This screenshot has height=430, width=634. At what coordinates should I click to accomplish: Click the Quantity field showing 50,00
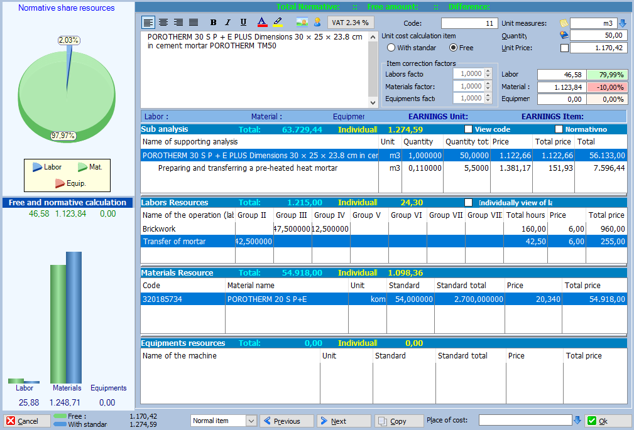pos(599,35)
